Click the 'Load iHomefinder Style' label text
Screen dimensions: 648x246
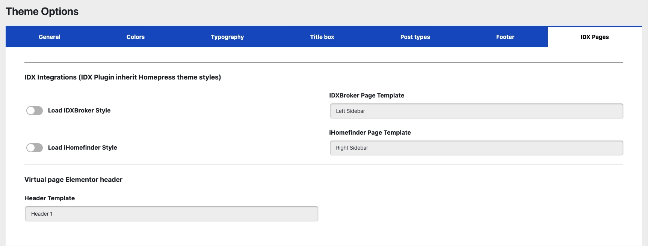tap(83, 147)
